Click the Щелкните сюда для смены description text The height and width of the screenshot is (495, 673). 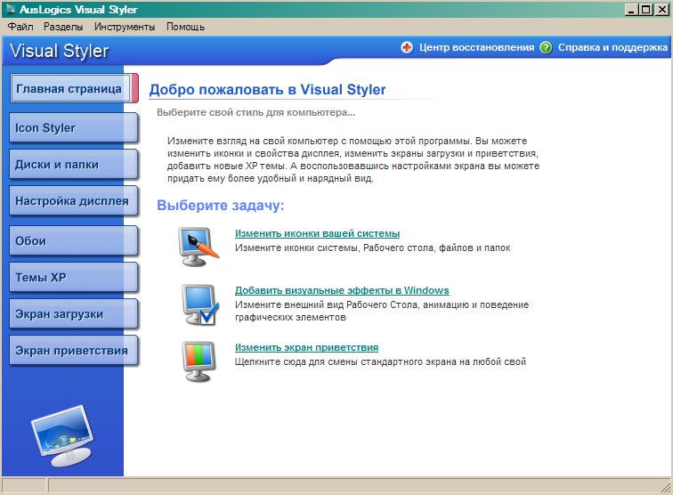click(x=380, y=361)
